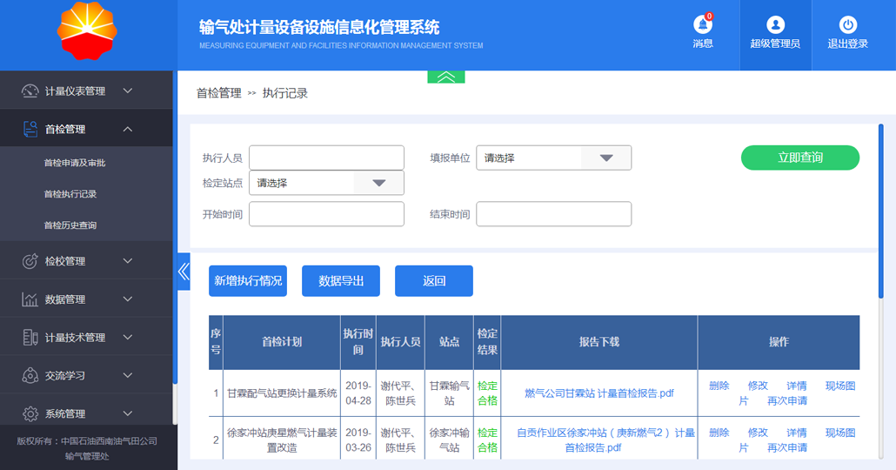Expand 系统管理 menu chevron

pyautogui.click(x=128, y=413)
